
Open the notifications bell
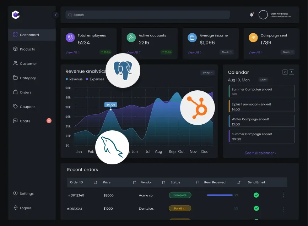click(252, 15)
